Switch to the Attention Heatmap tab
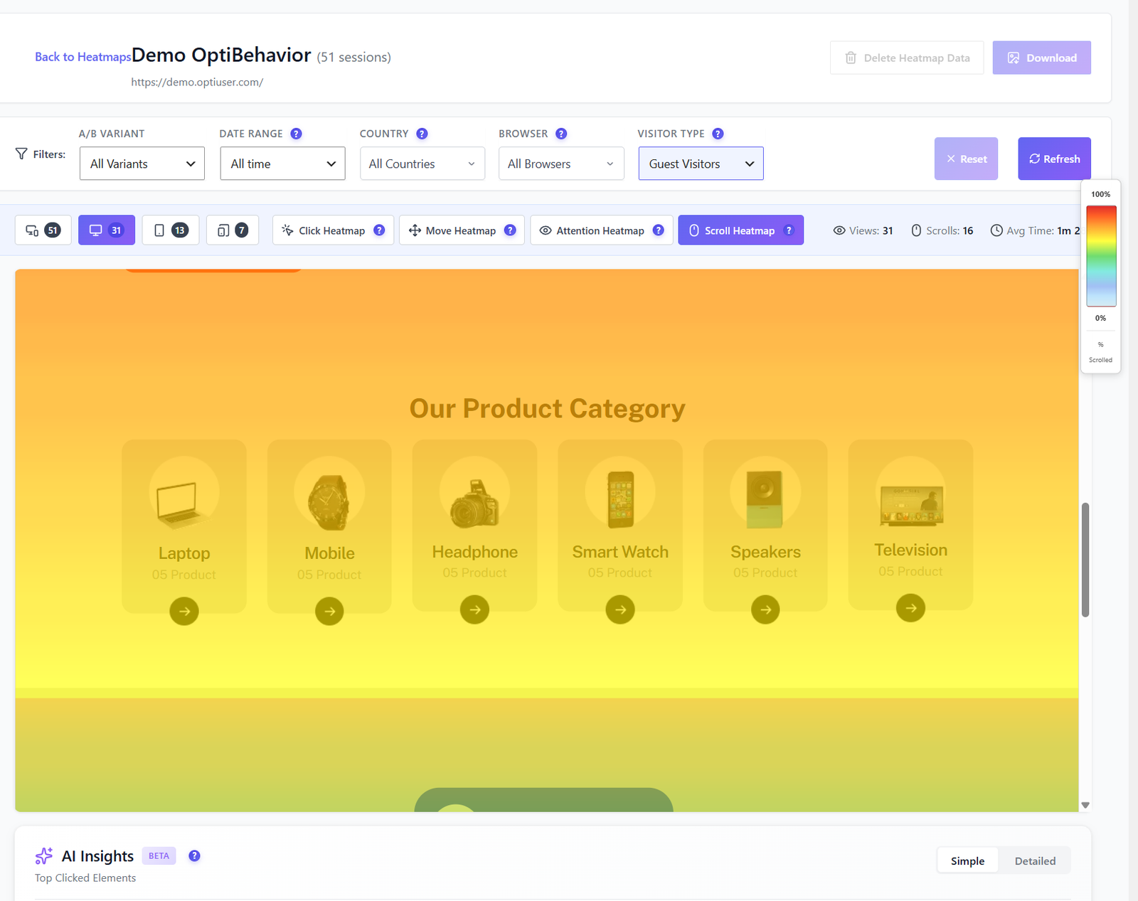Screen dimensions: 1138x901 tap(601, 230)
